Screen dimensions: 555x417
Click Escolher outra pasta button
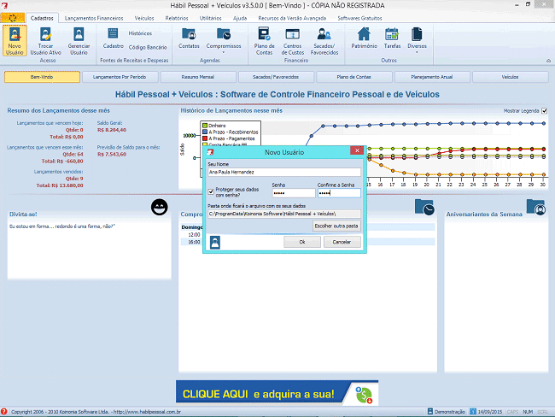[336, 226]
